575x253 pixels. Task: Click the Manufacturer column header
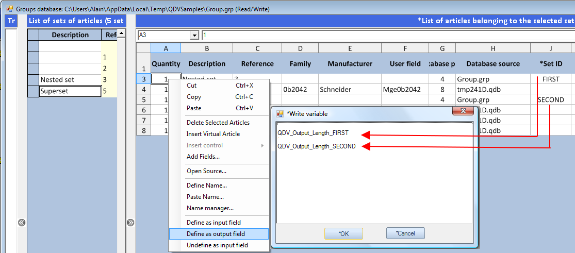[x=350, y=64]
